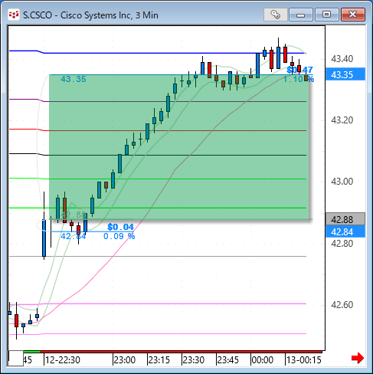
Task: Click the 23:15 time axis label
Action: [x=159, y=360]
